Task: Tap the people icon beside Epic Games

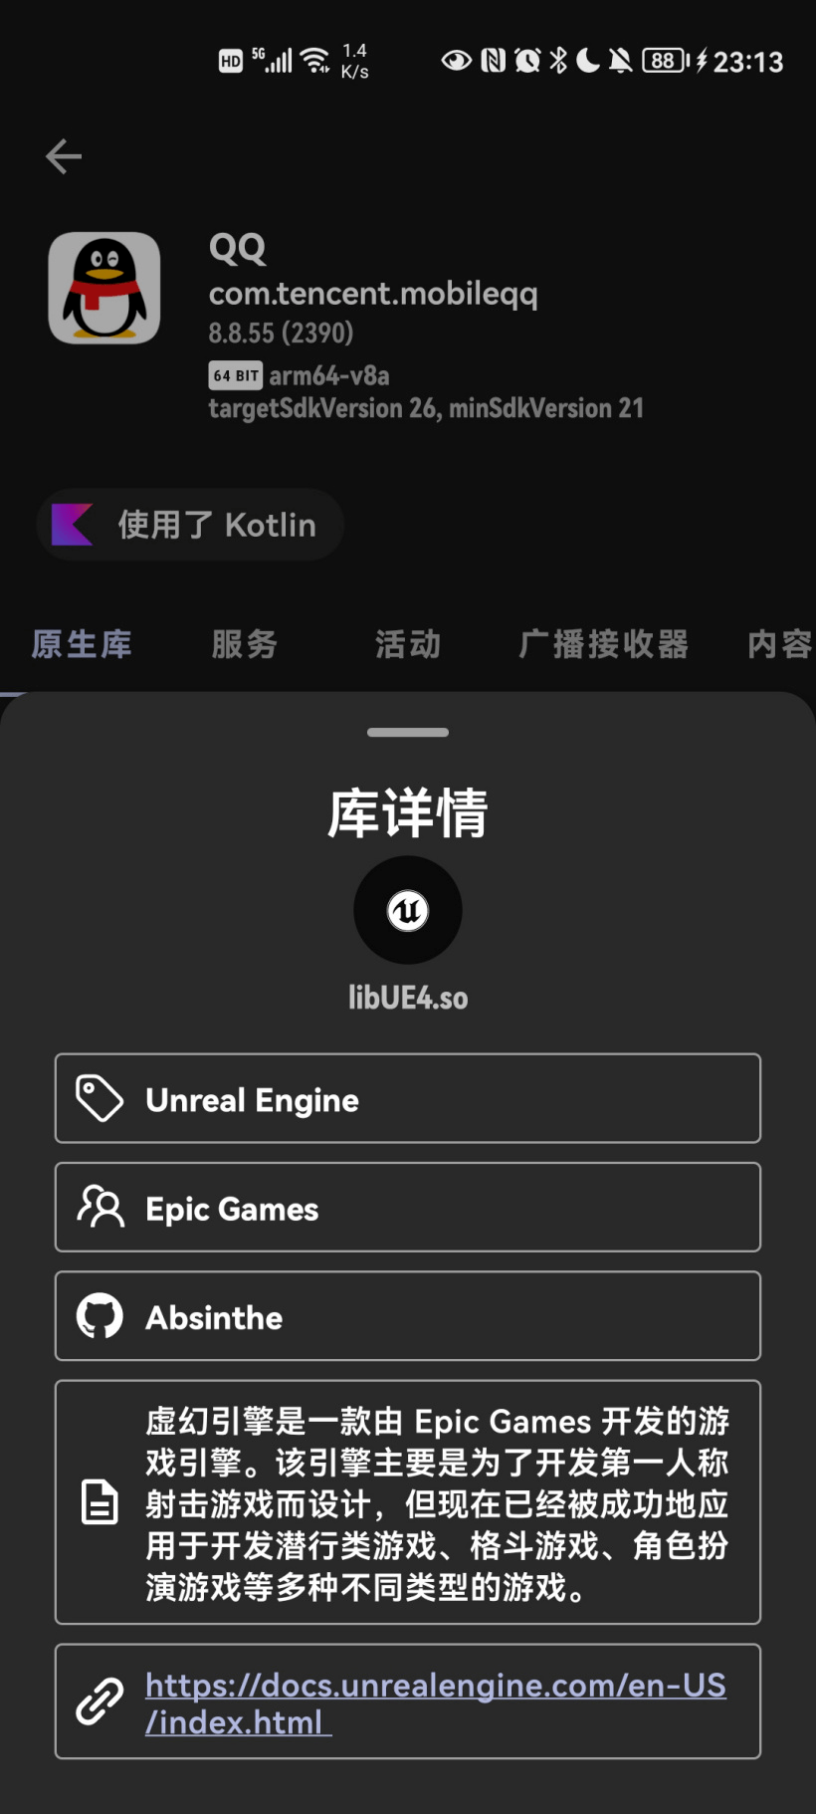Action: click(101, 1207)
